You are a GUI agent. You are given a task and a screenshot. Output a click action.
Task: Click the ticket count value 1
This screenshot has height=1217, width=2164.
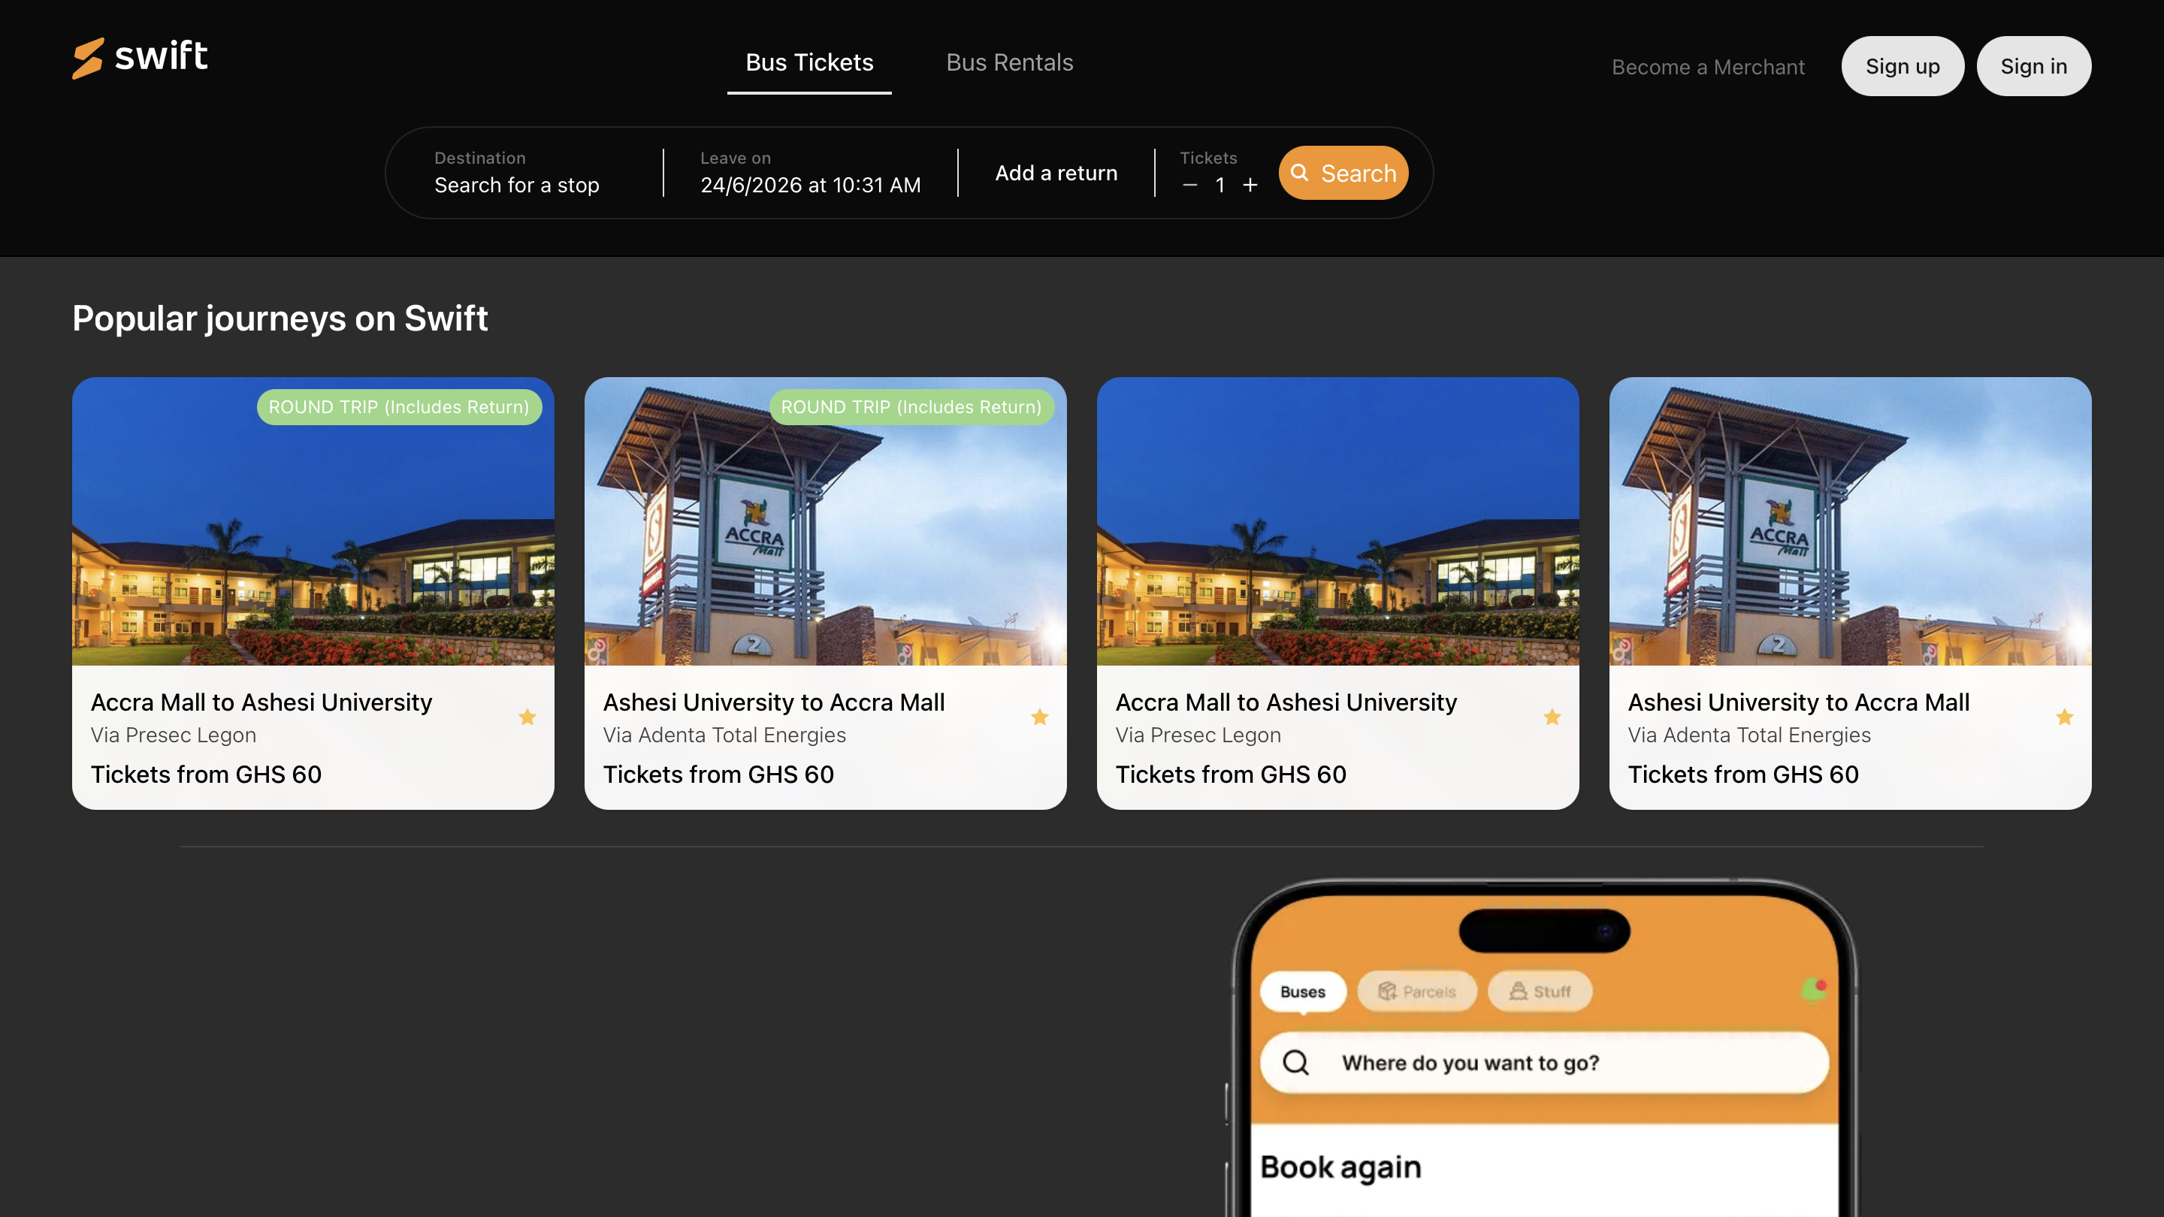tap(1220, 185)
